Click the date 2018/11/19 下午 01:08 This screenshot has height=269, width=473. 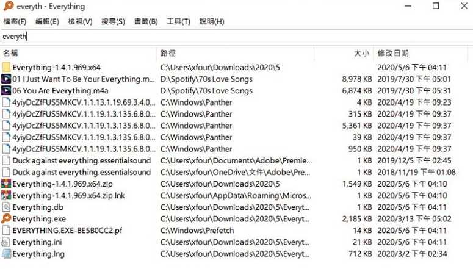[x=416, y=172]
